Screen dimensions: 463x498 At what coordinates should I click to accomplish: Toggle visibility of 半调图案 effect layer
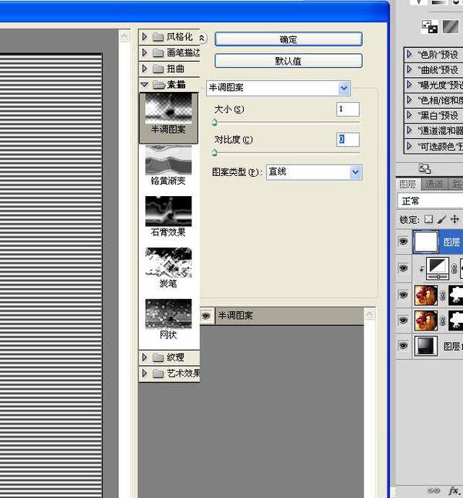tap(205, 316)
